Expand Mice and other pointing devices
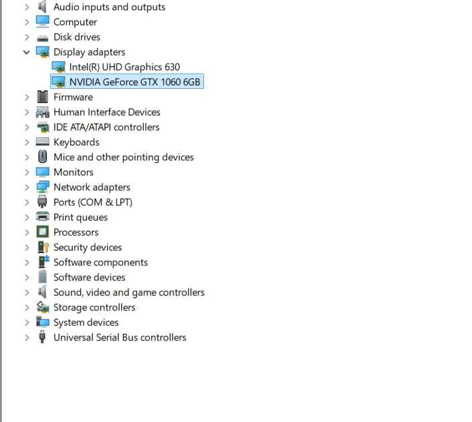472x422 pixels. click(27, 157)
